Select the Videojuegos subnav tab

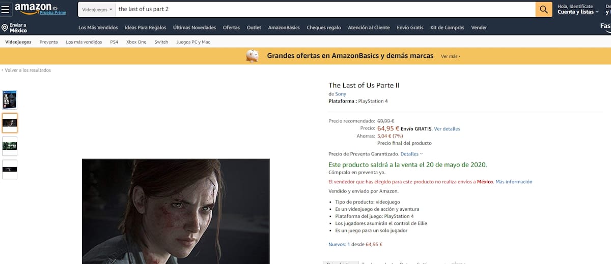click(18, 42)
